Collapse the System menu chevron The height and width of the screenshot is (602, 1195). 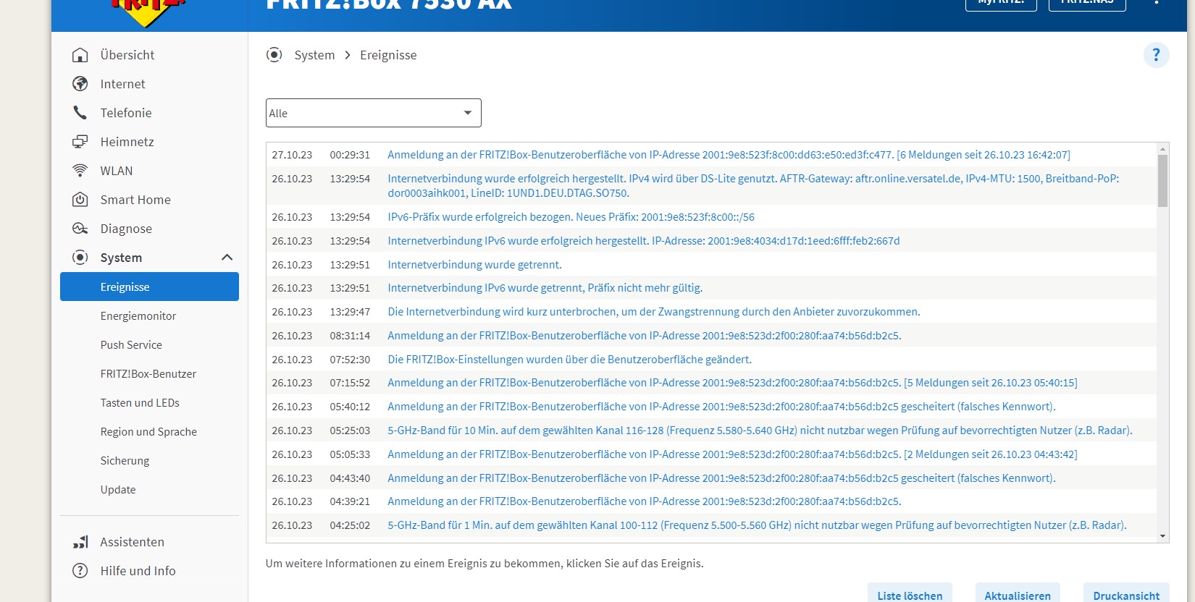point(227,258)
